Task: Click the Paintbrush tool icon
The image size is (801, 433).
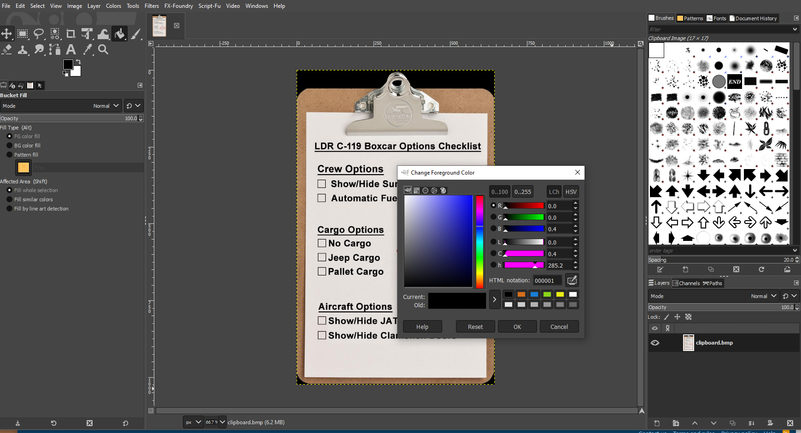Action: click(136, 34)
